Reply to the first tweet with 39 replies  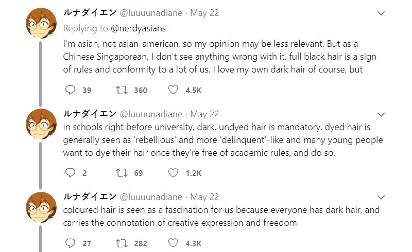[x=71, y=90]
